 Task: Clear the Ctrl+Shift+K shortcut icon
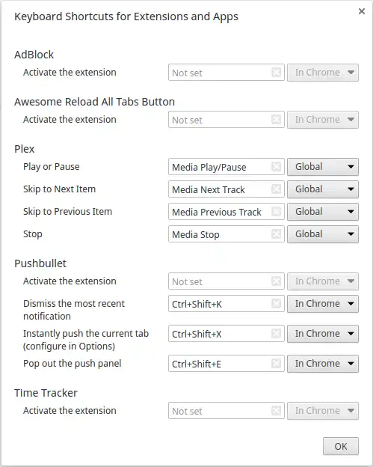tap(277, 304)
